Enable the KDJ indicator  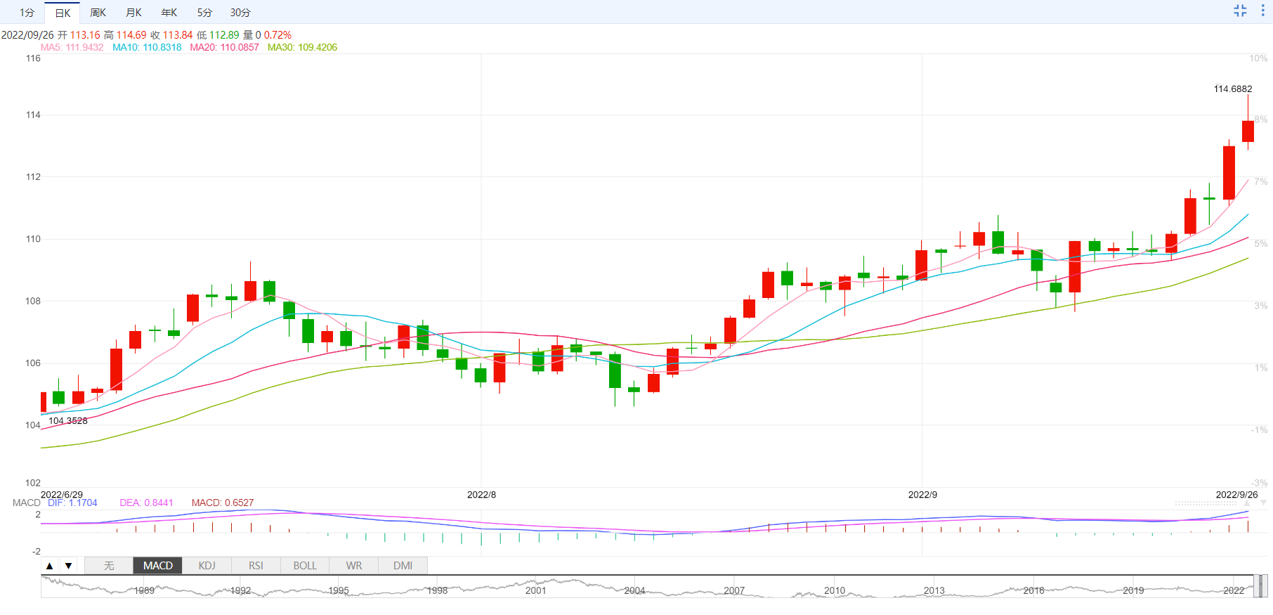point(207,566)
